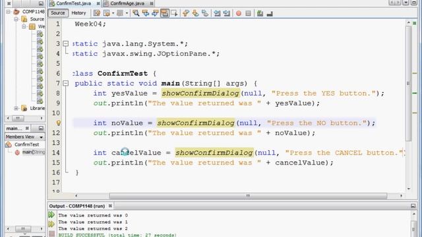This screenshot has height=237, width=422.
Task: Expand the Libraries node
Action: [x=16, y=108]
